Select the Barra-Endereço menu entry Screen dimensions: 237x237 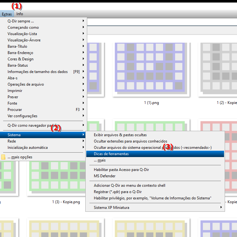click(x=43, y=53)
